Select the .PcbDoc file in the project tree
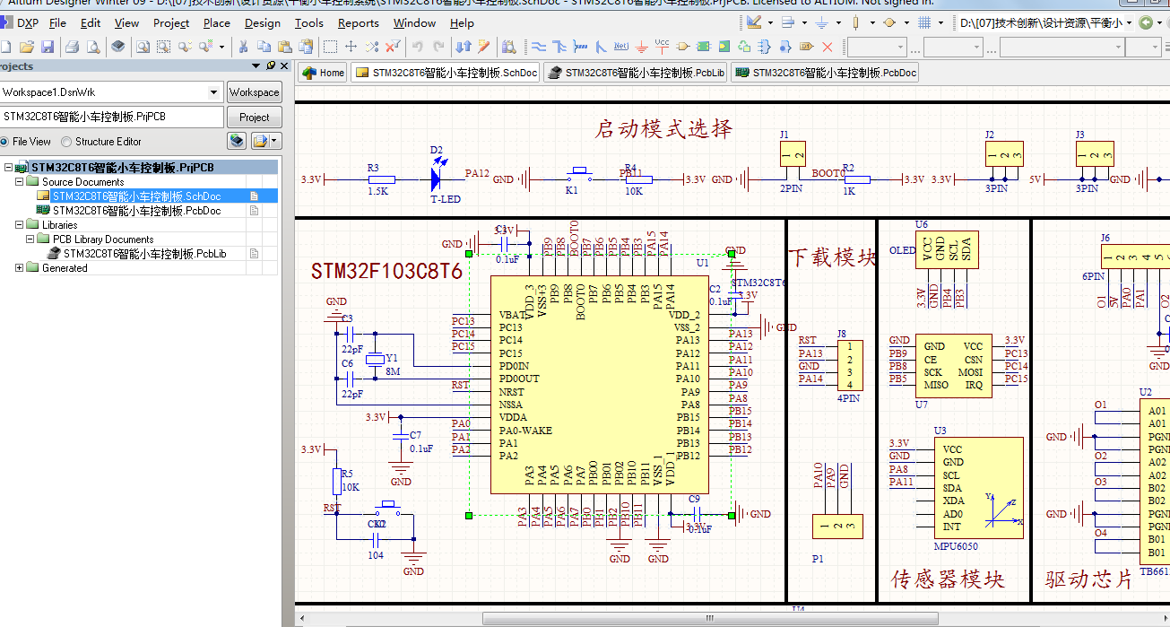 click(136, 211)
